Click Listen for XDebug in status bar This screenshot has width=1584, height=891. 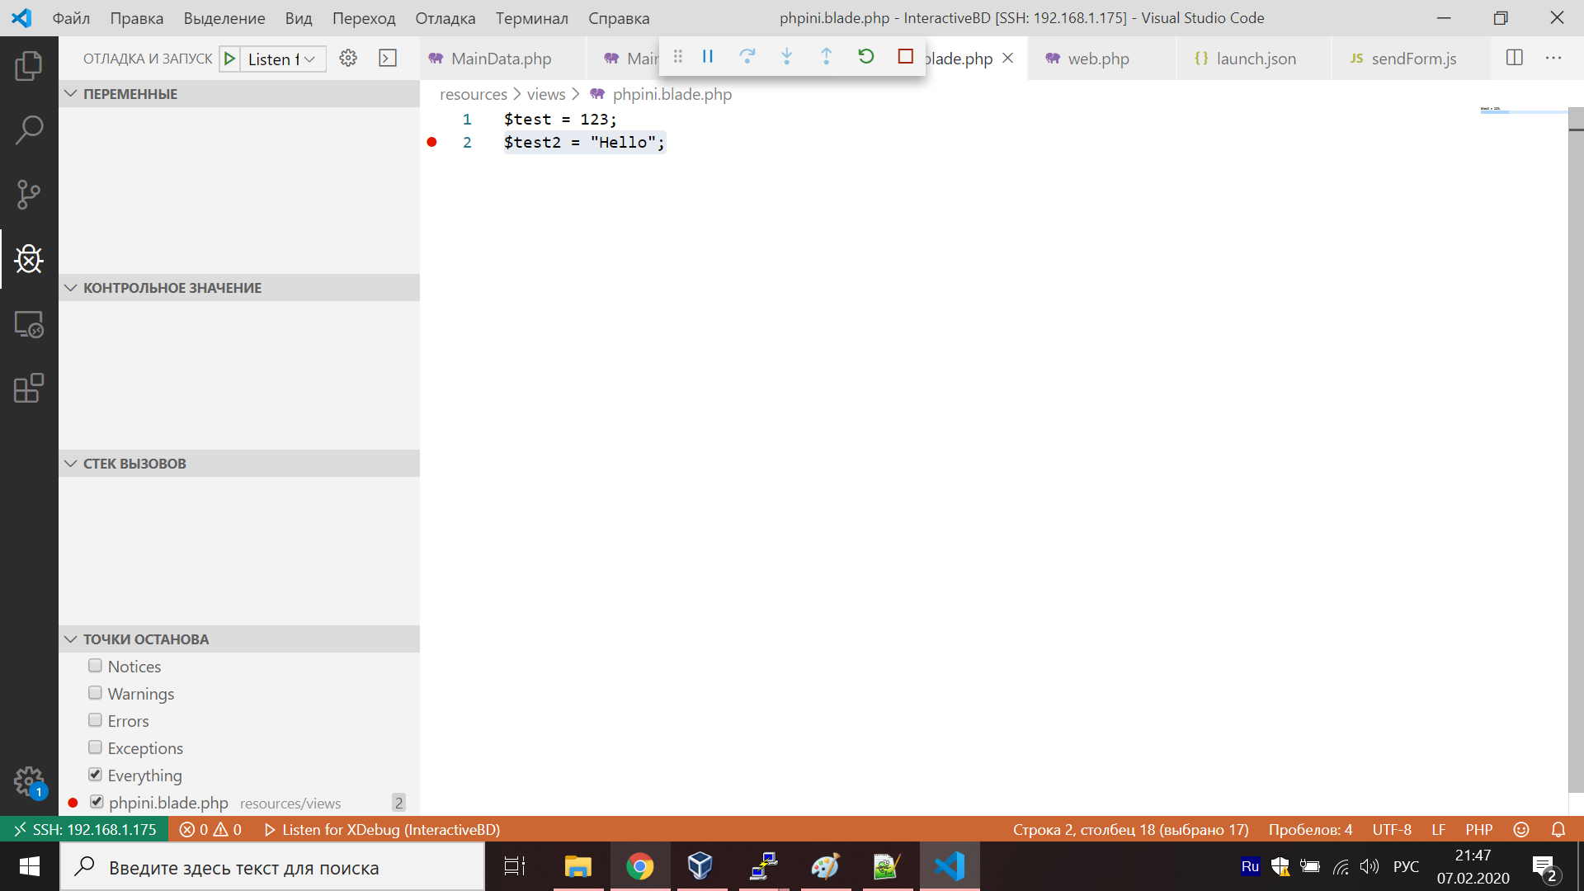click(382, 830)
